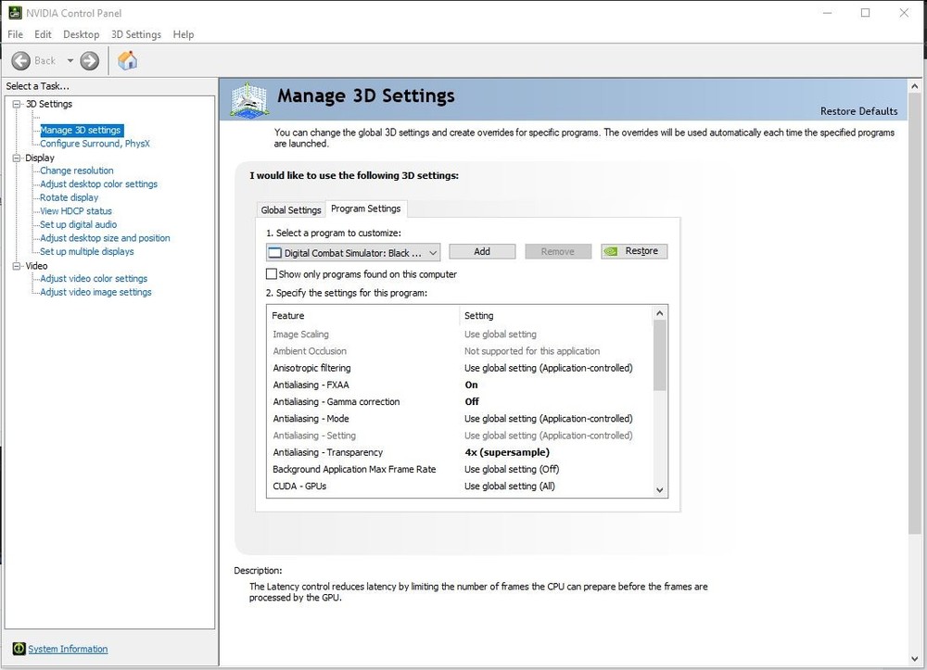Select the Antialiasing - Gamma correction row

[460, 402]
